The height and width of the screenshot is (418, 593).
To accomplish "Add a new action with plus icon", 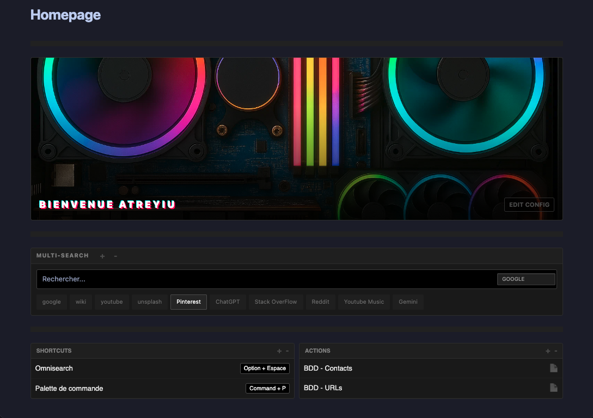I will coord(548,351).
